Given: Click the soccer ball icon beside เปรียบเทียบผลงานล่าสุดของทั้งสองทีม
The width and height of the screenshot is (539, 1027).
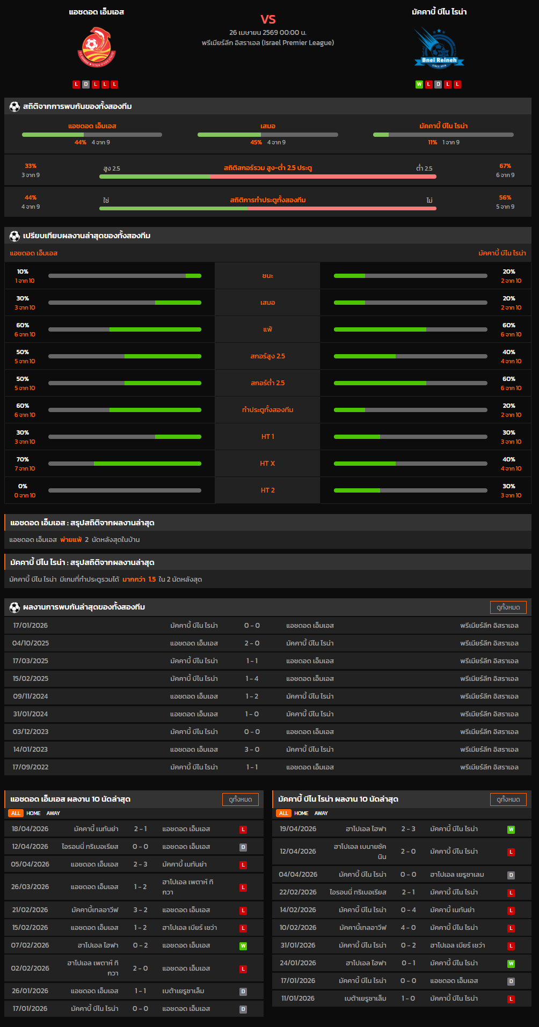Looking at the screenshot, I should coord(14,236).
